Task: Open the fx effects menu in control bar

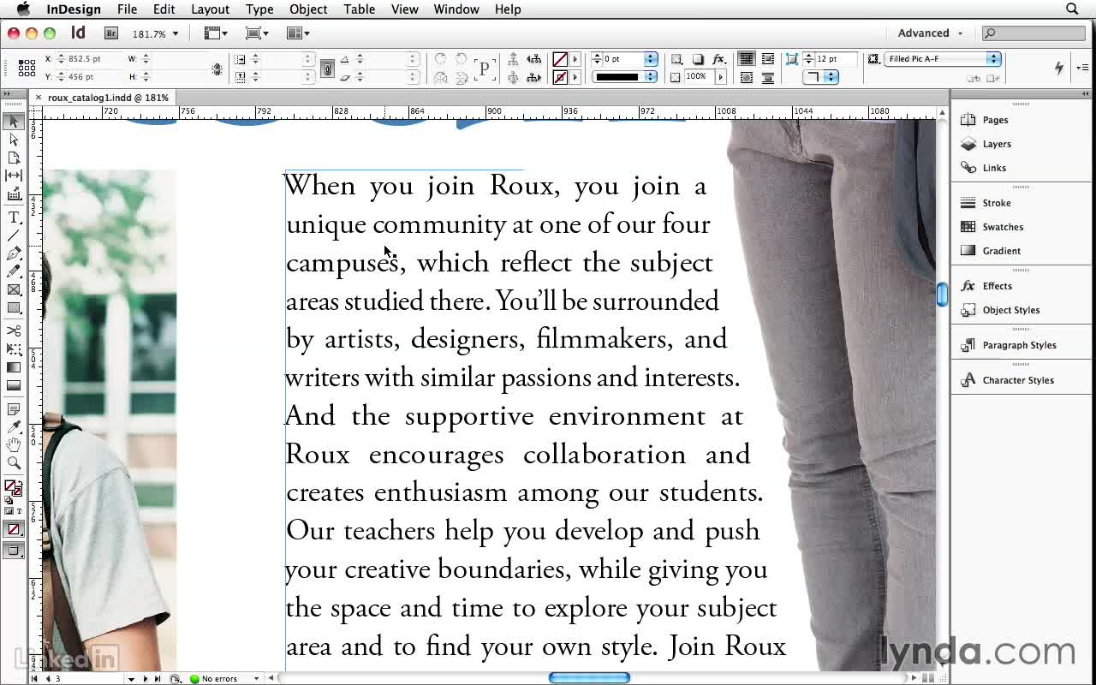Action: (719, 59)
